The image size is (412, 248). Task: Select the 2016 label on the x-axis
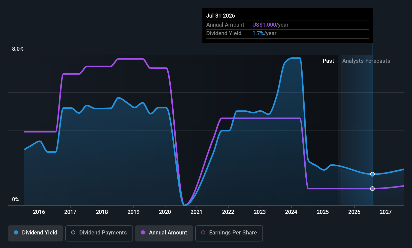[x=39, y=212]
